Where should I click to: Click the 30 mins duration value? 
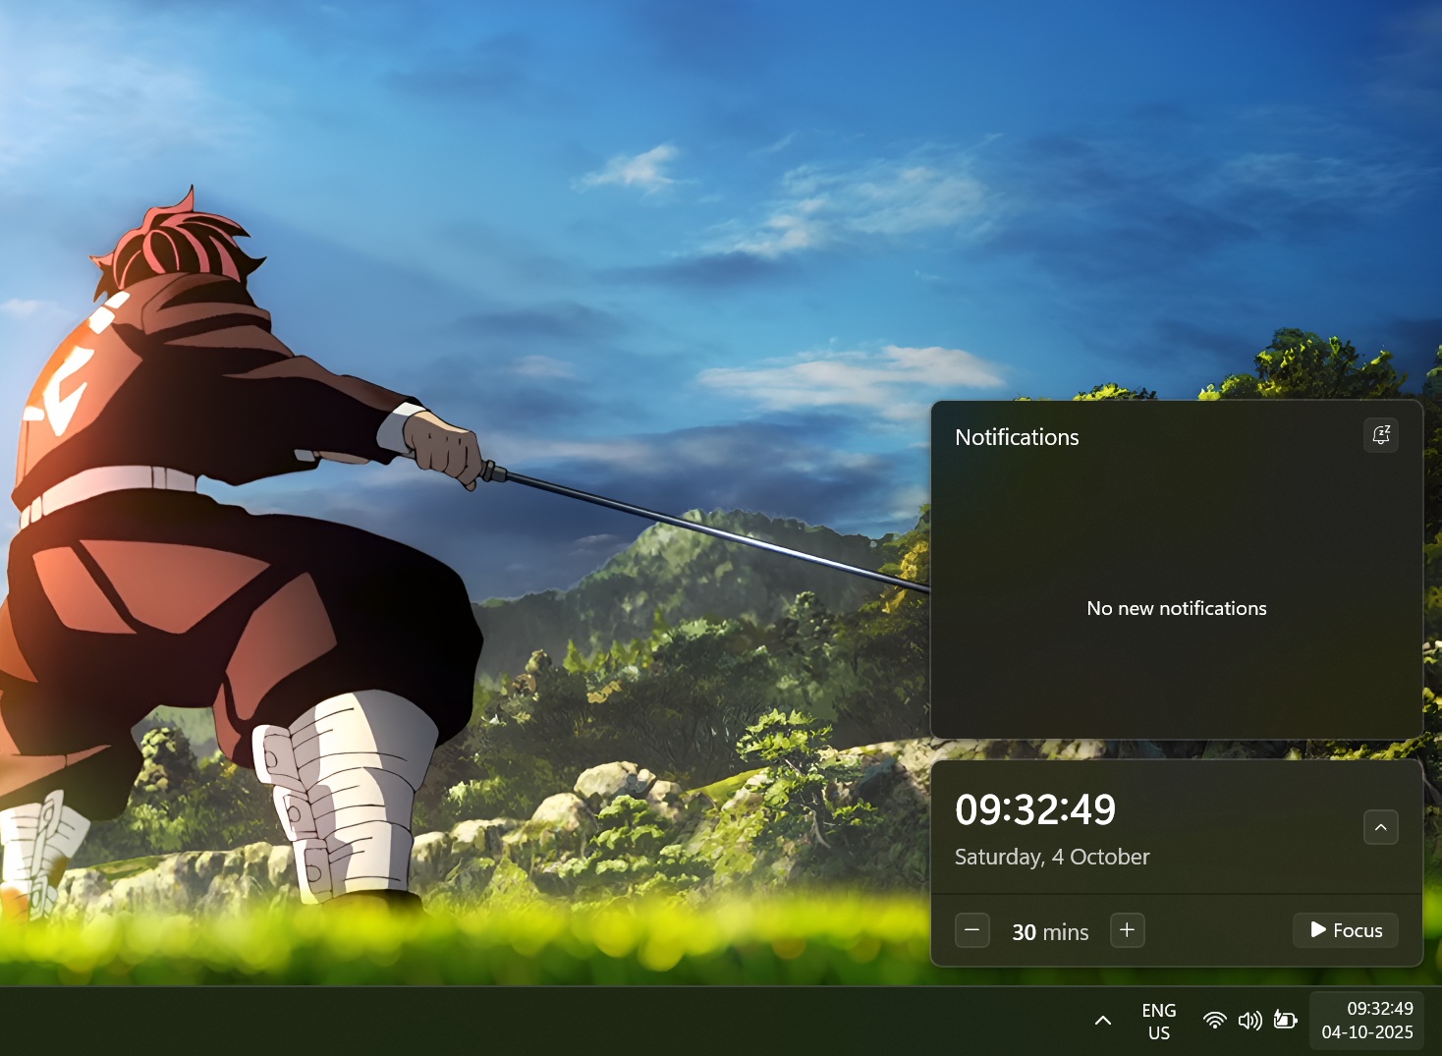click(1050, 931)
